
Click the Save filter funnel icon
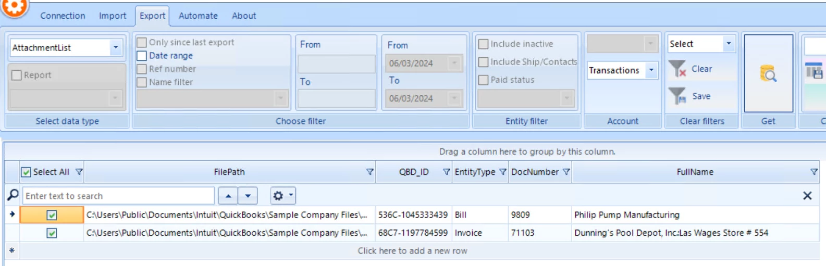tap(677, 96)
